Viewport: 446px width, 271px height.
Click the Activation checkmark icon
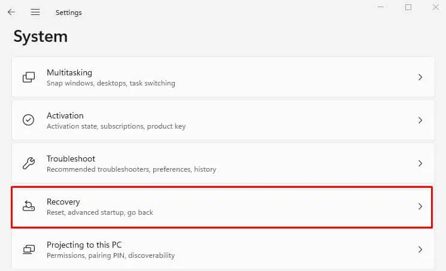pyautogui.click(x=28, y=120)
